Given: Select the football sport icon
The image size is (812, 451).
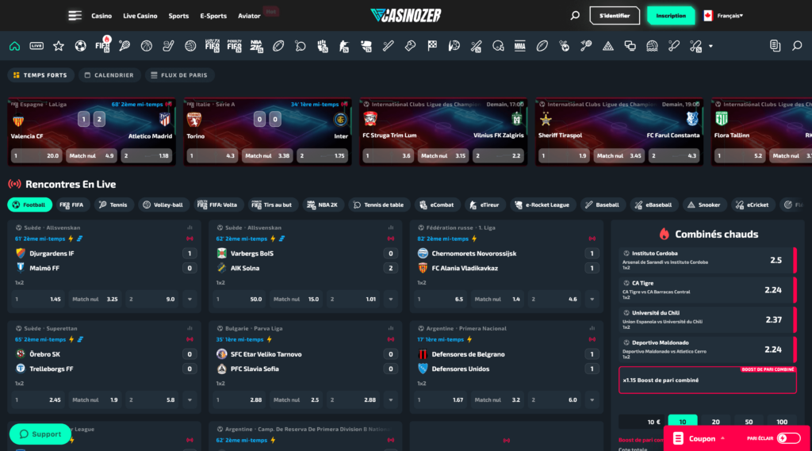Looking at the screenshot, I should (80, 46).
